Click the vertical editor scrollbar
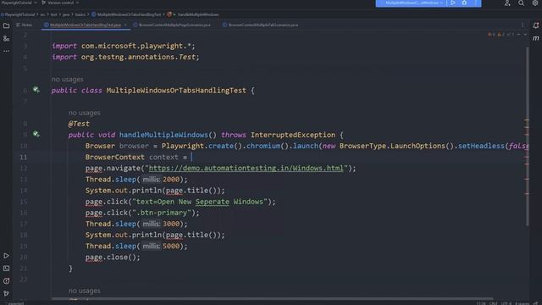 pyautogui.click(x=528, y=136)
